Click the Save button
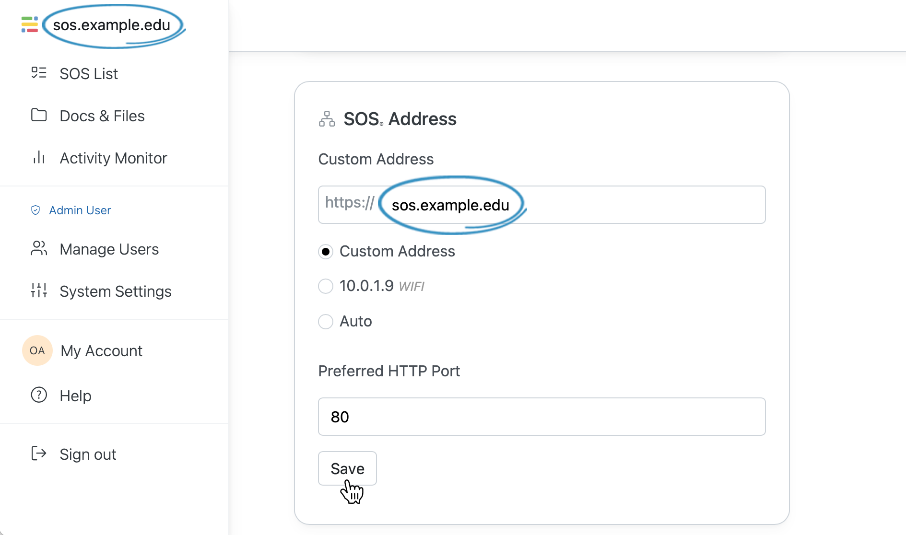The height and width of the screenshot is (535, 906). (x=347, y=468)
